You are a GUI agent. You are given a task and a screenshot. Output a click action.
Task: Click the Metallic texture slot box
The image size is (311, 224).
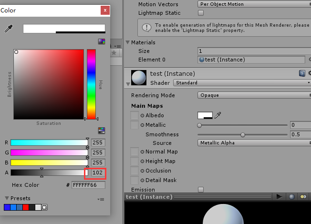[x=135, y=125]
